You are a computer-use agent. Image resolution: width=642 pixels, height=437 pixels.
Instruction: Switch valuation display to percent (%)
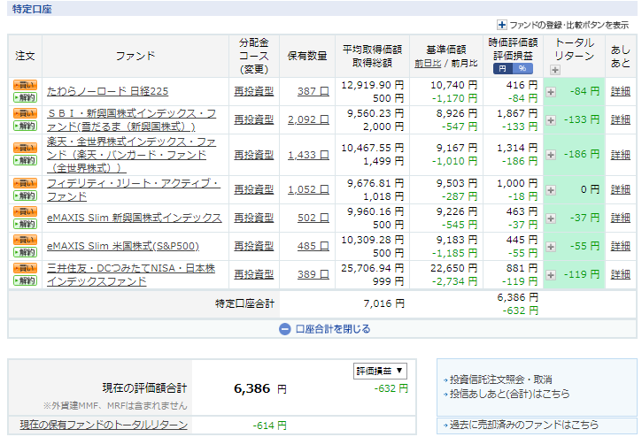point(521,68)
